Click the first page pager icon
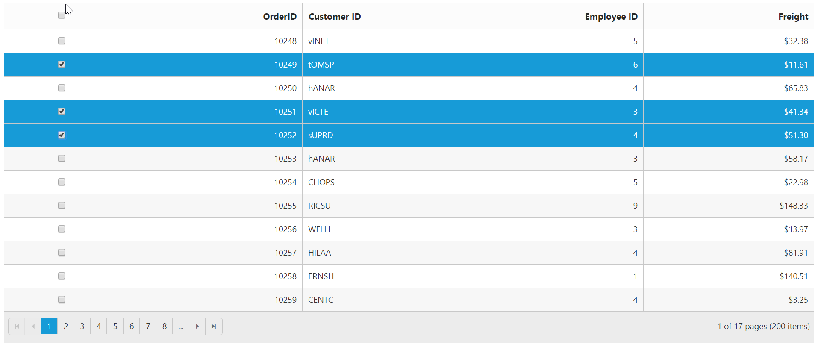The image size is (818, 348). tap(17, 327)
